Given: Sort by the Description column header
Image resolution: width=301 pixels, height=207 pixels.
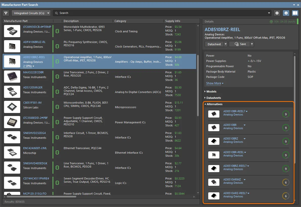Looking at the screenshot, I should click(71, 21).
